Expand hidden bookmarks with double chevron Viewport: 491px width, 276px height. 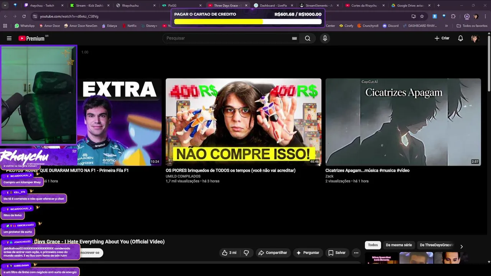(x=446, y=26)
